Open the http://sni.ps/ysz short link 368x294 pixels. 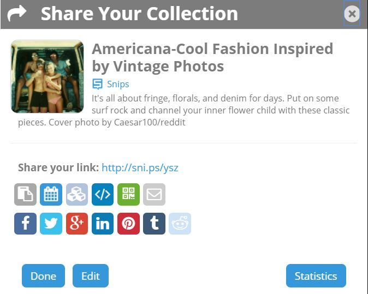coord(140,167)
